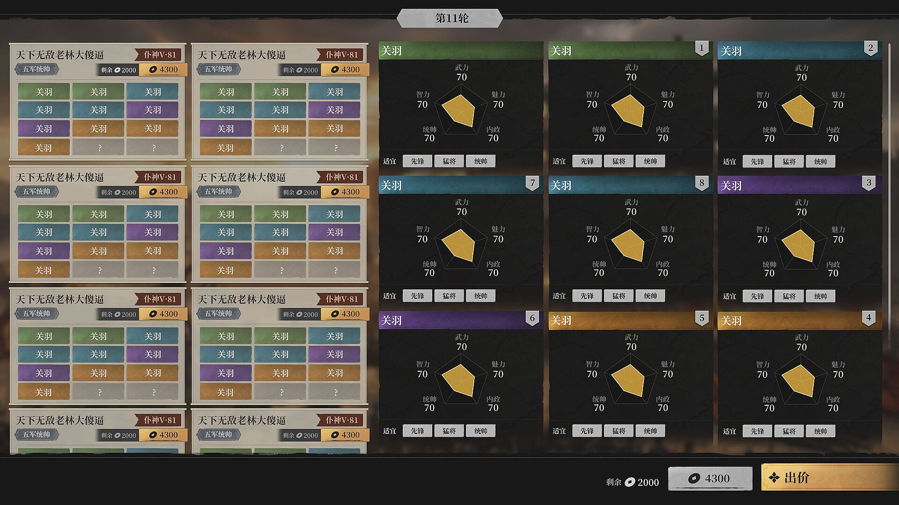Pick the 先锋 tag on card 3

pyautogui.click(x=757, y=296)
